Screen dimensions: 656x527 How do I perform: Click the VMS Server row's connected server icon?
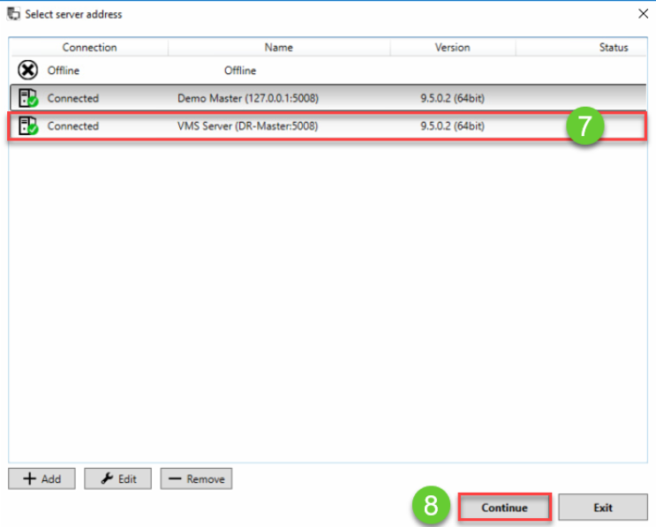click(27, 126)
